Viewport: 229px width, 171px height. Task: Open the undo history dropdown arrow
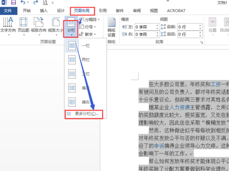tap(28, 2)
